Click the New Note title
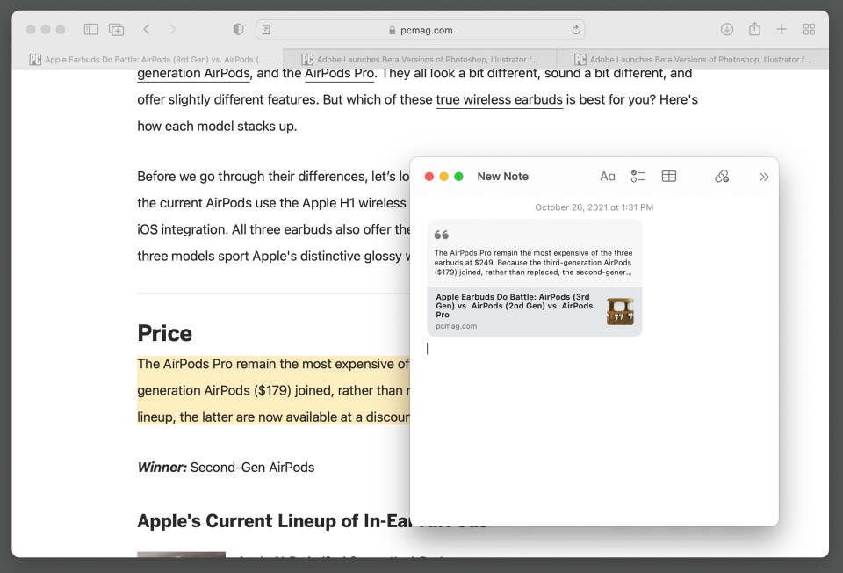The image size is (843, 573). tap(502, 177)
